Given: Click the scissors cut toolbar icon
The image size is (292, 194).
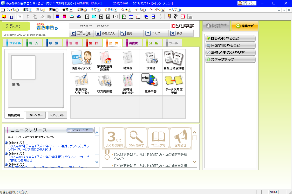Looking at the screenshot, I should [28, 17].
